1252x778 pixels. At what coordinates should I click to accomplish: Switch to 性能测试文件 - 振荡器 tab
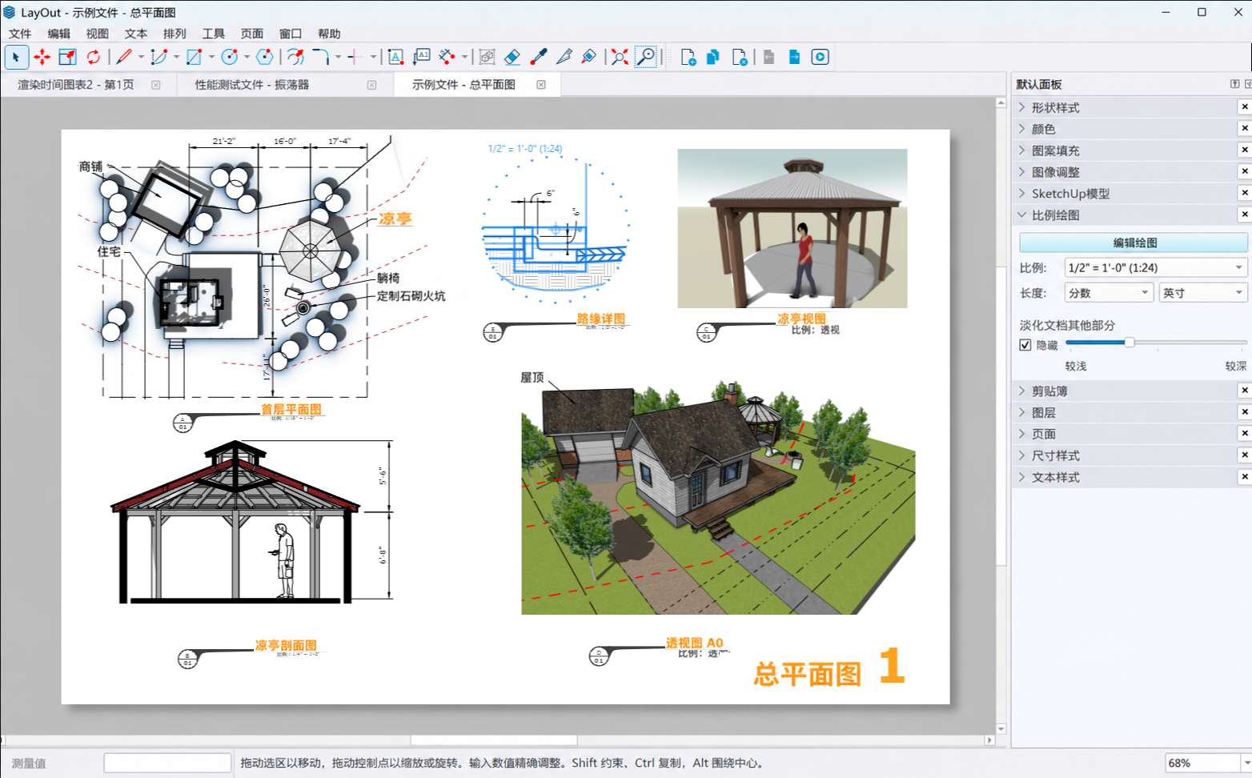tap(252, 85)
